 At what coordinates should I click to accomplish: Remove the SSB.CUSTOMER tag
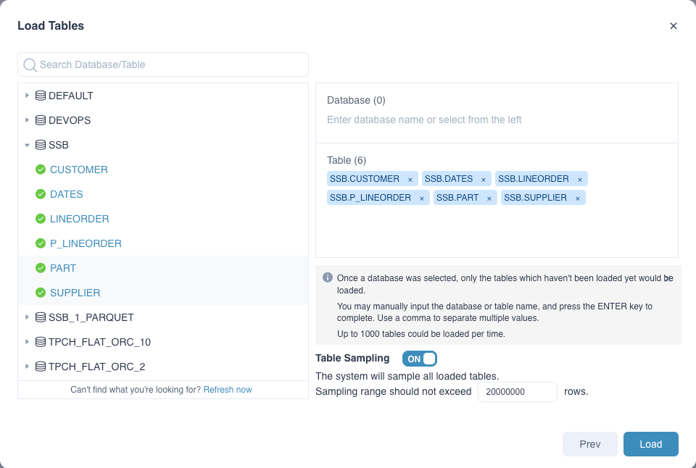click(x=410, y=179)
